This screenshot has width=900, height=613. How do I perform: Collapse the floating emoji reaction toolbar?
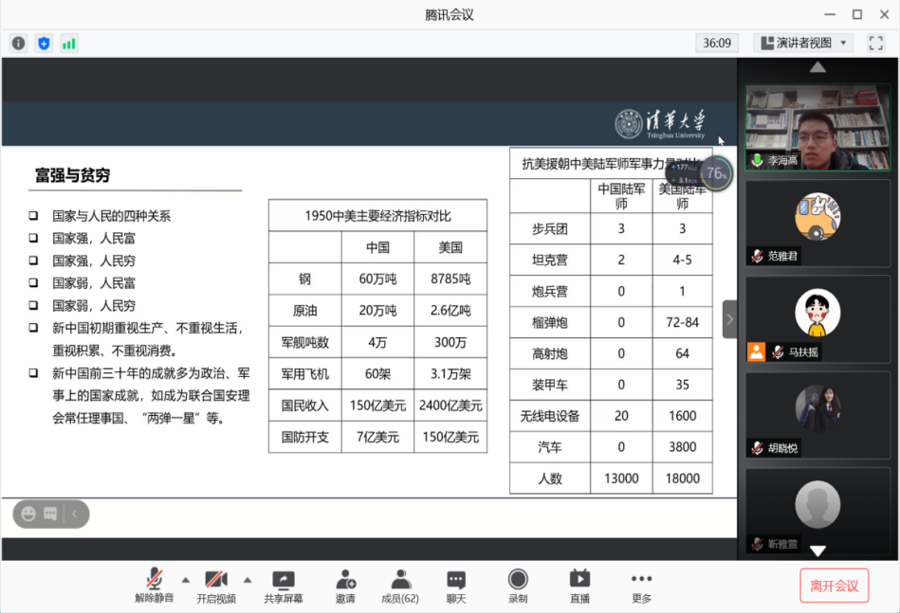[x=75, y=514]
